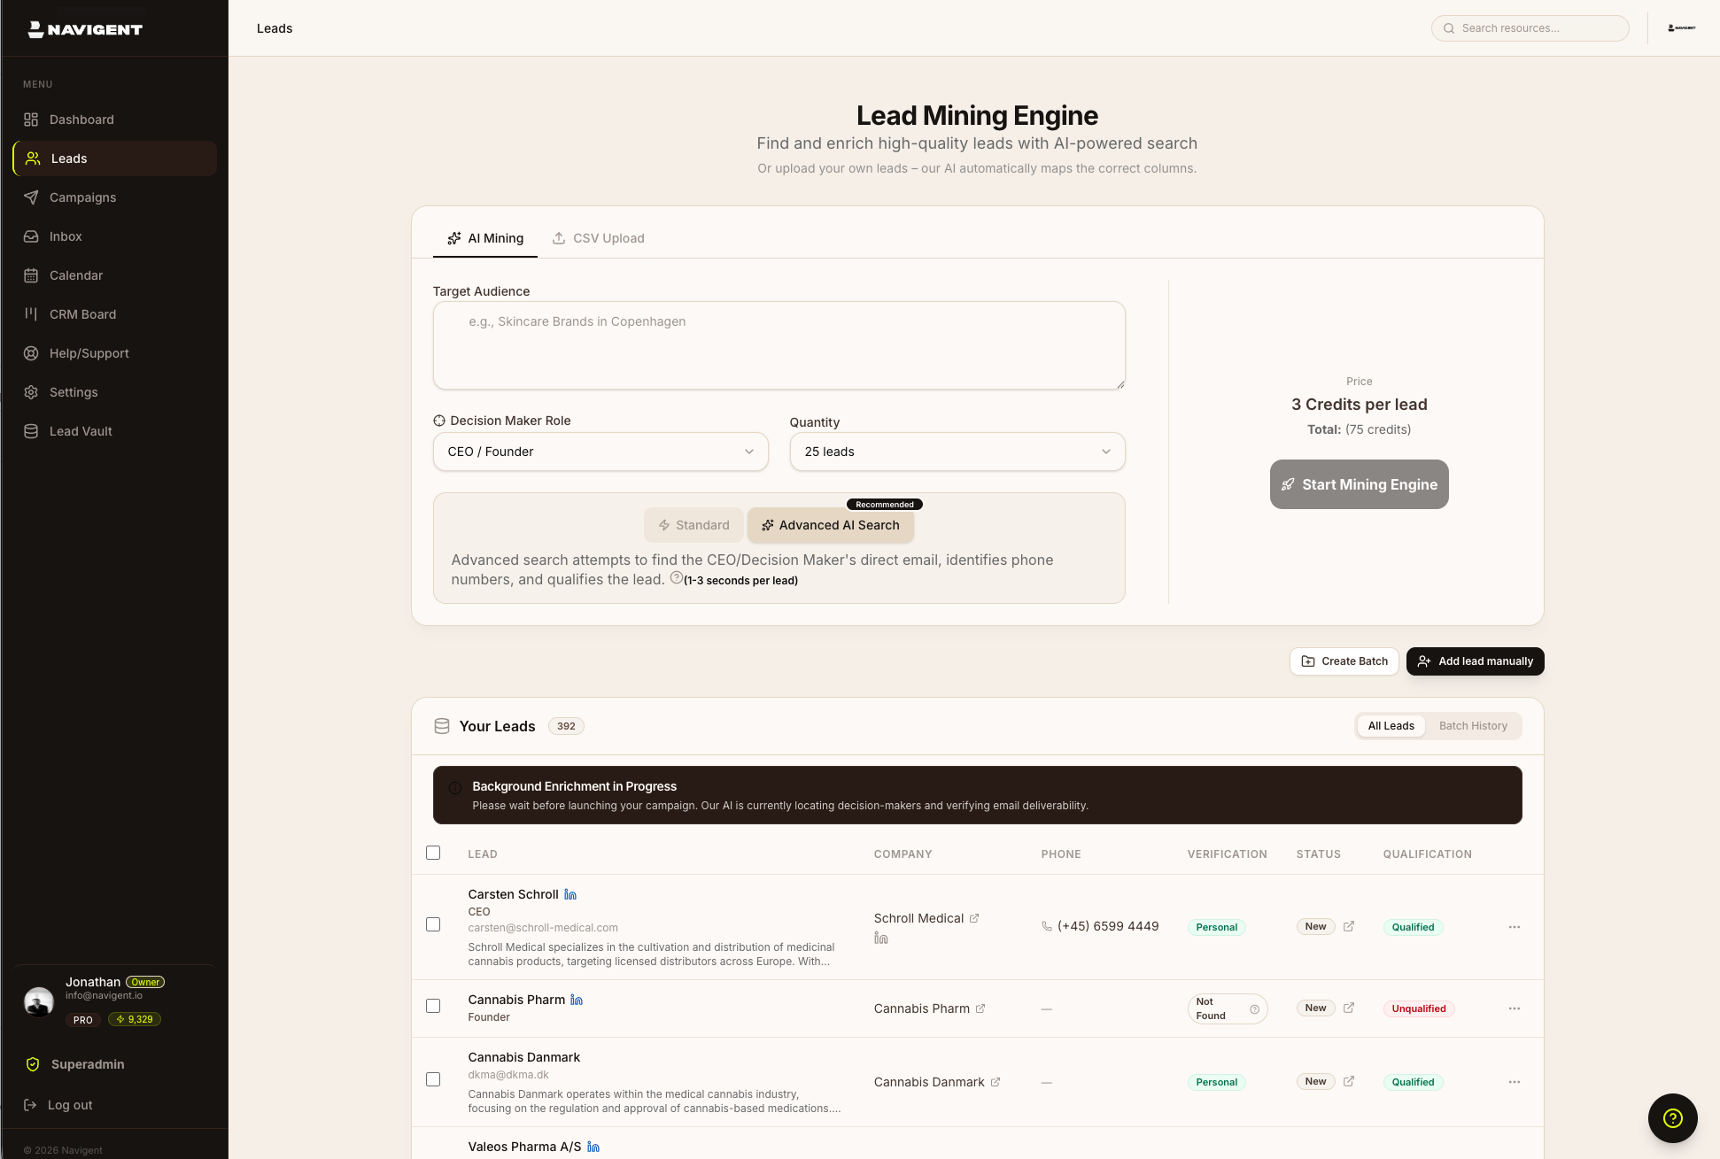This screenshot has width=1720, height=1159.
Task: Click the Start Mining Engine button
Action: [1359, 484]
